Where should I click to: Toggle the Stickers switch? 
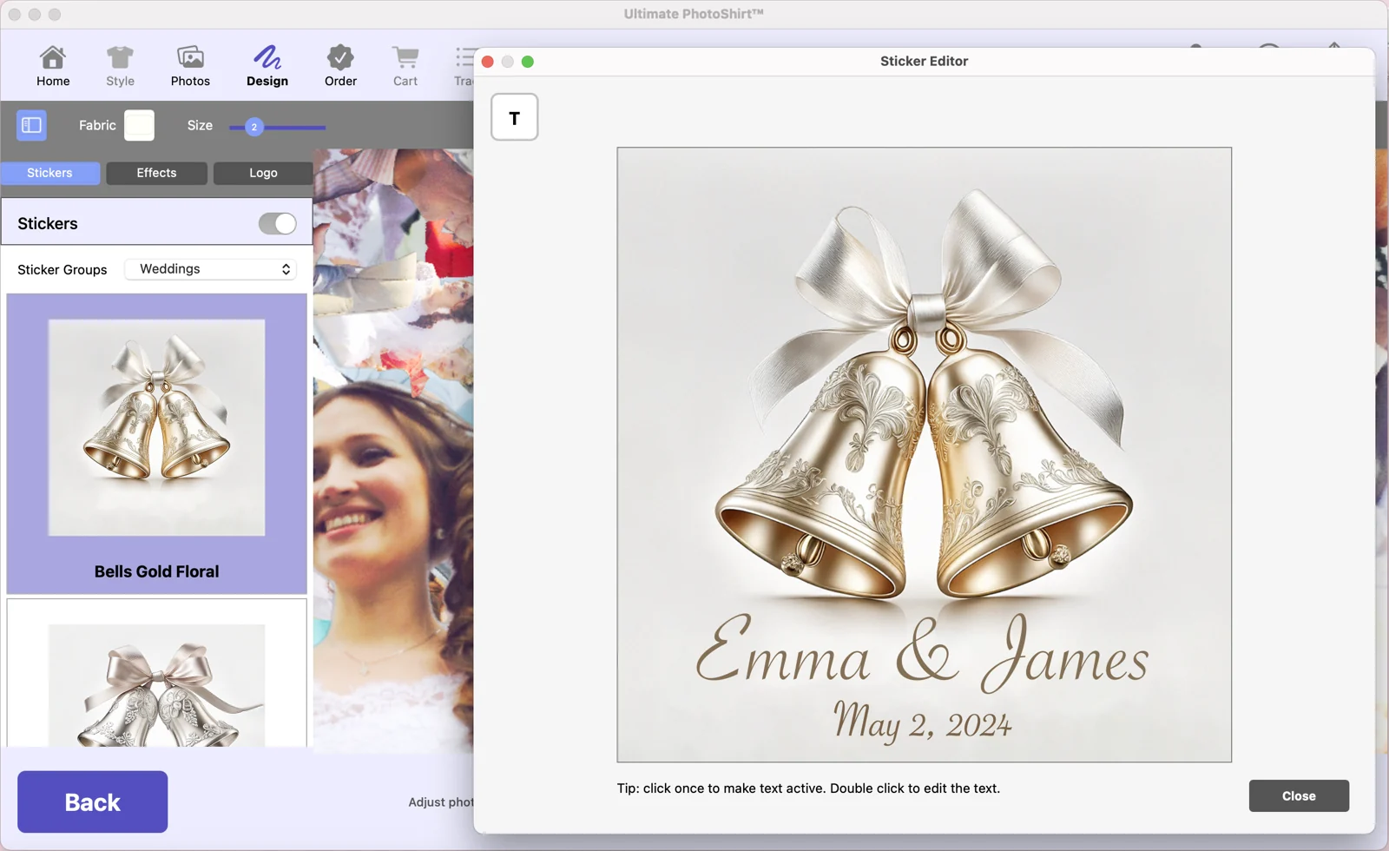pos(278,223)
